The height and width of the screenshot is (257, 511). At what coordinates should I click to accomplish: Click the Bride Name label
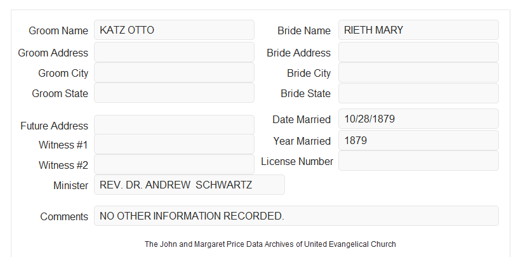pyautogui.click(x=304, y=30)
